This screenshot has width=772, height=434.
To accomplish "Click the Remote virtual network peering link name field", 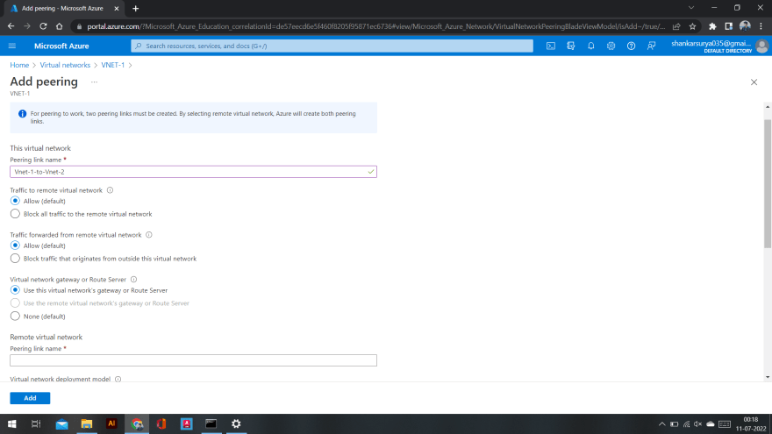I will click(194, 360).
